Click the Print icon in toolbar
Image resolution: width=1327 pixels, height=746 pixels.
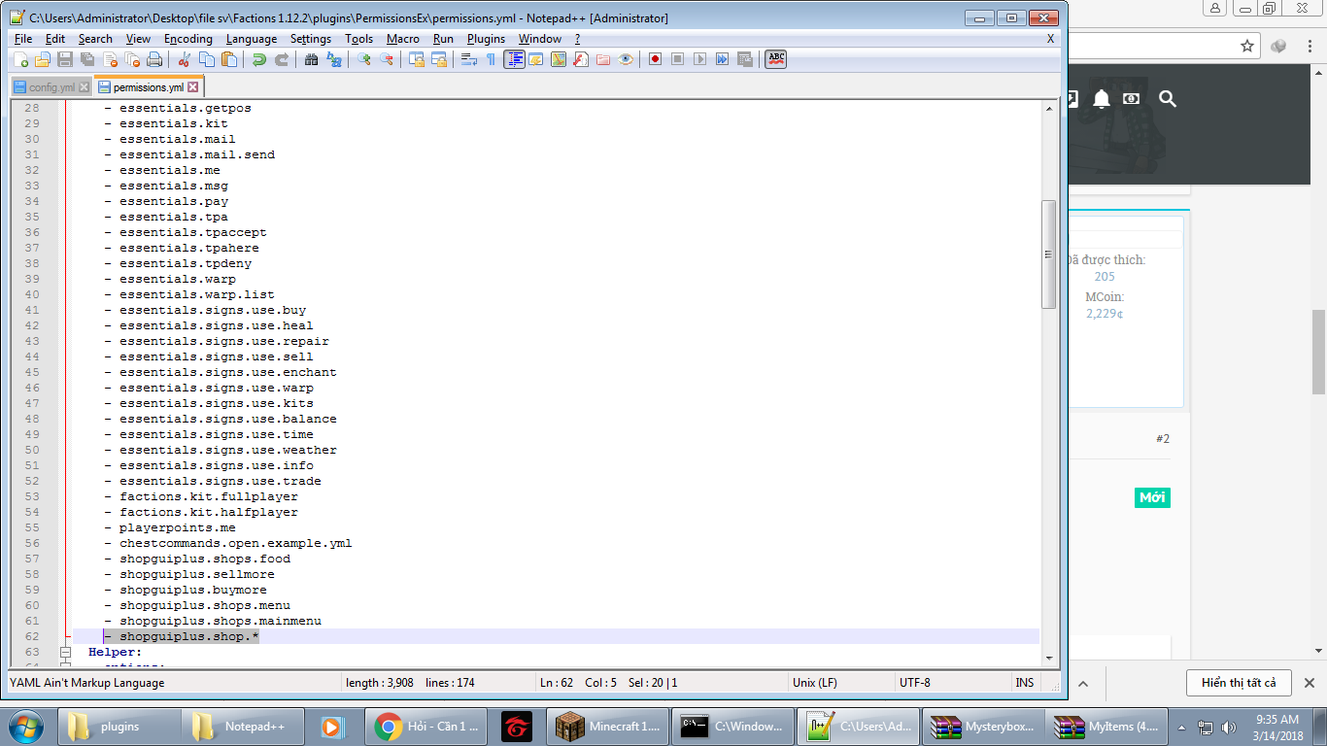point(153,59)
